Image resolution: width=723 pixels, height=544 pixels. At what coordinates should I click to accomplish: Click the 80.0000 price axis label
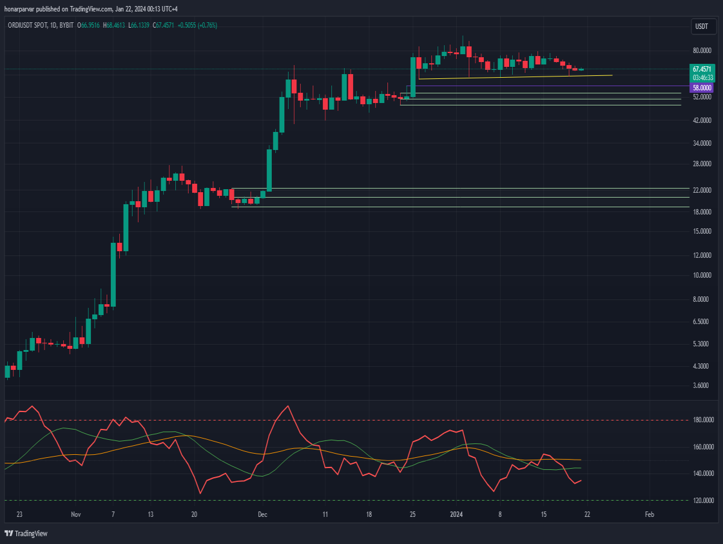click(703, 51)
